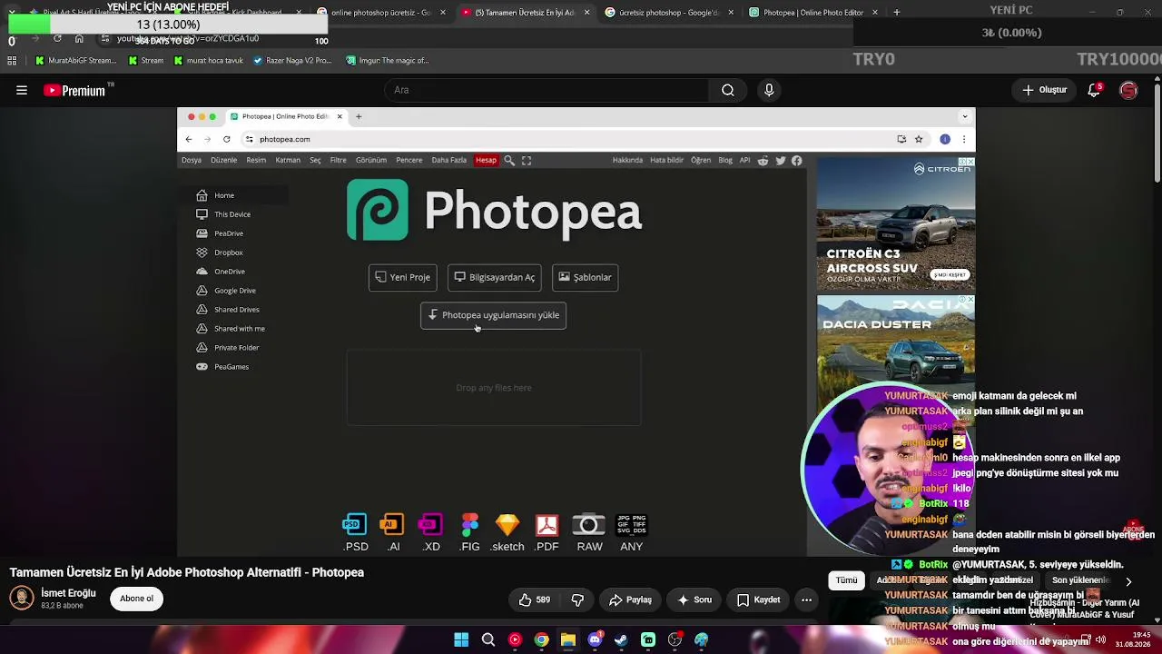The image size is (1162, 654).
Task: Open the Hakkında link in Photopea
Action: 627,161
